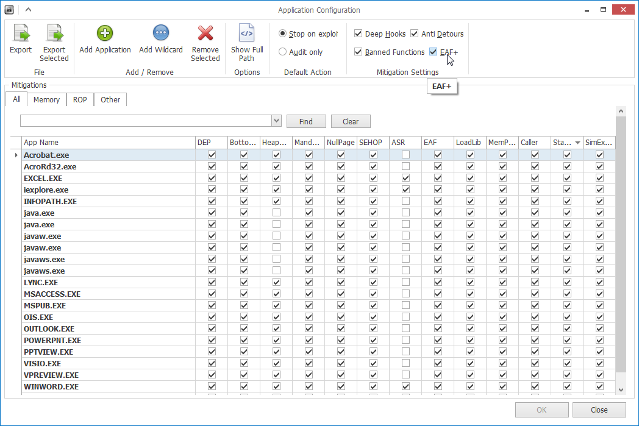Open the Memory tab under Mitigations
This screenshot has width=639, height=426.
(x=46, y=99)
